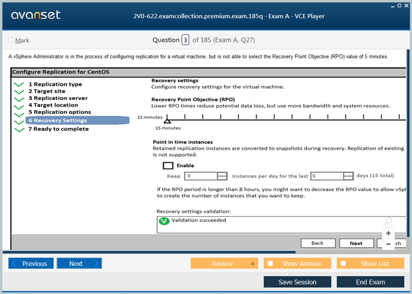This screenshot has width=412, height=294.
Task: Click the green checkmark beside Ready to complete
Action: [19, 130]
